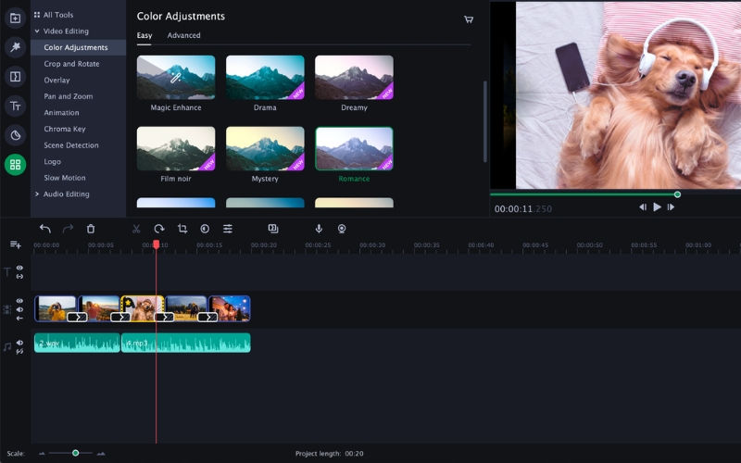
Task: Toggle title track visibility eye
Action: point(19,268)
